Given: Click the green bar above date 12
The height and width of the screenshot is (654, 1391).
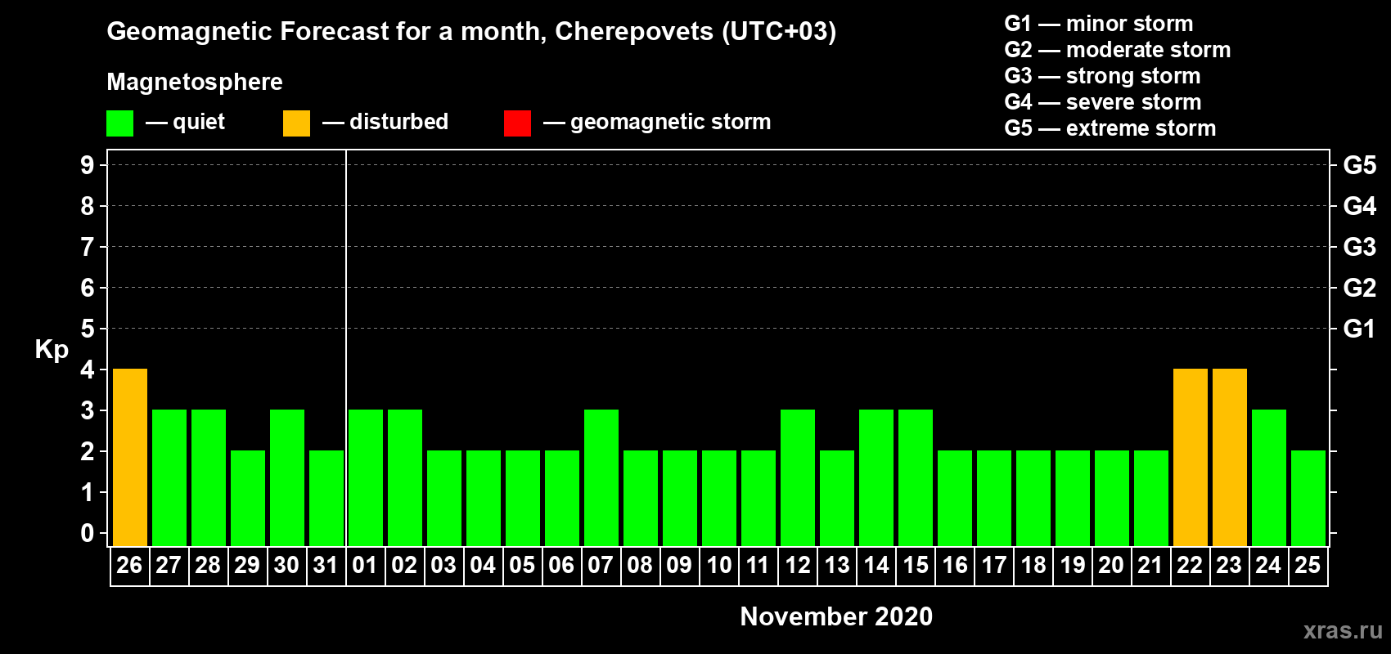Looking at the screenshot, I should tap(797, 477).
